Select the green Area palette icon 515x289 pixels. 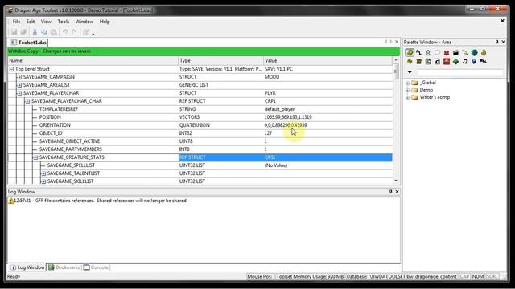point(410,52)
